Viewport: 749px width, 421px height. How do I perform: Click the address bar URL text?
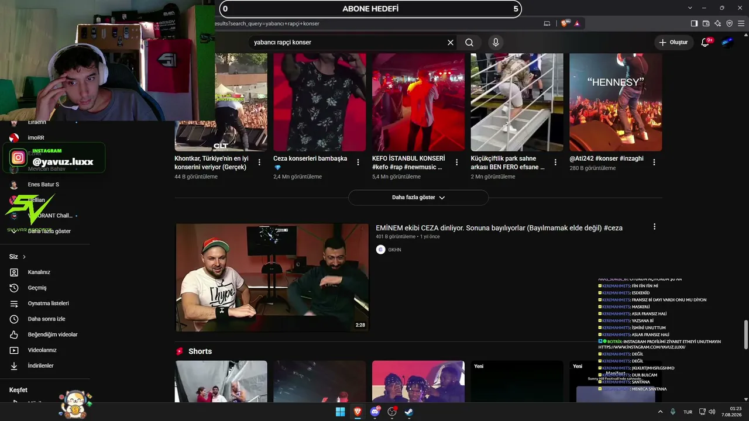point(267,23)
